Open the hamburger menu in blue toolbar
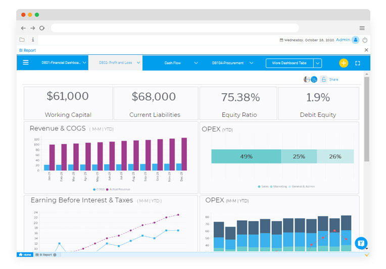 tap(26, 63)
